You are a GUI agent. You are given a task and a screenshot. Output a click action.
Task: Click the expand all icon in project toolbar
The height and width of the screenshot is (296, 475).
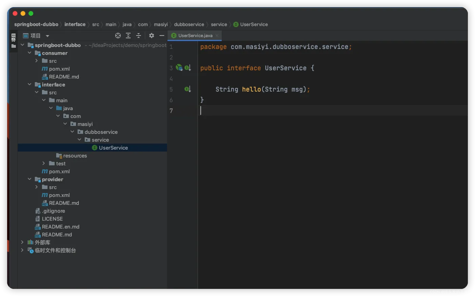tap(128, 36)
